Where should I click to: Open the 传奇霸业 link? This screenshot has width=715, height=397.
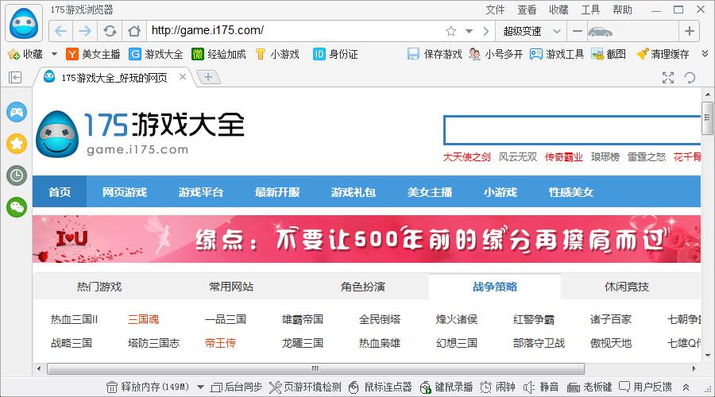point(564,157)
